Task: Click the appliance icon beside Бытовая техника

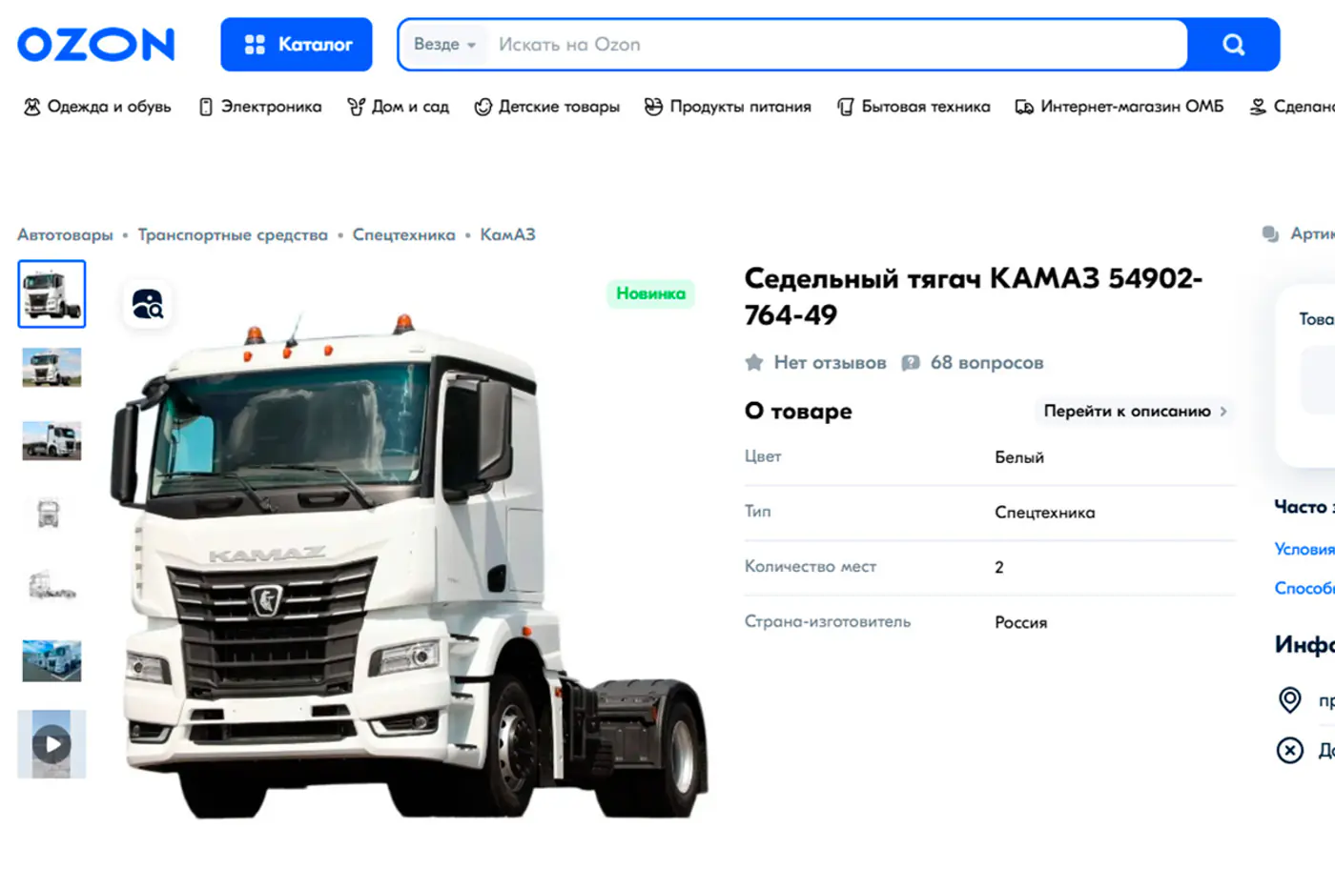Action: click(846, 107)
